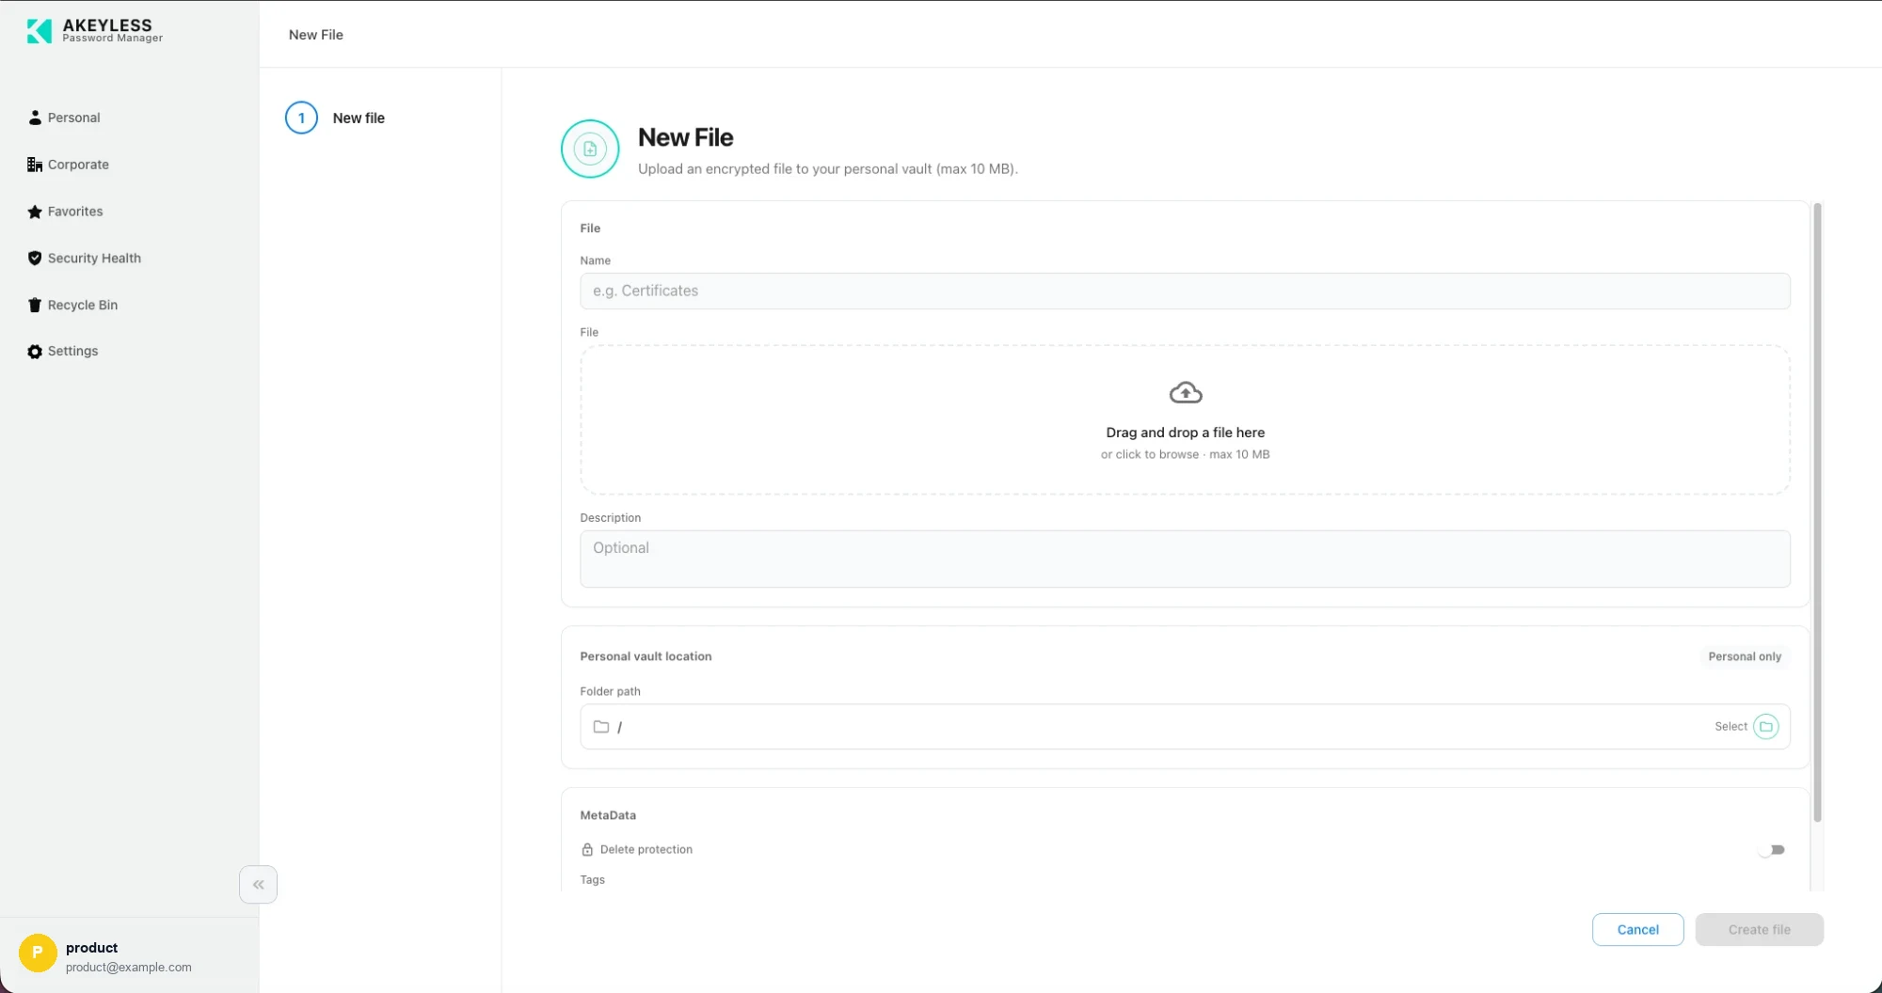1882x993 pixels.
Task: Click the Akeyless logo icon
Action: tap(39, 31)
